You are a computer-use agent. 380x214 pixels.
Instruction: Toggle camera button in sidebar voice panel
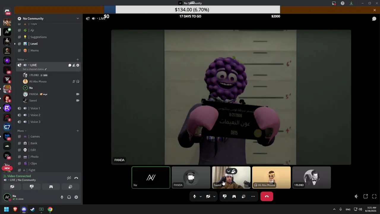click(12, 187)
